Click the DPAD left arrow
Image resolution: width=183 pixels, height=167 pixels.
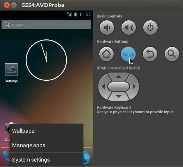tap(104, 87)
